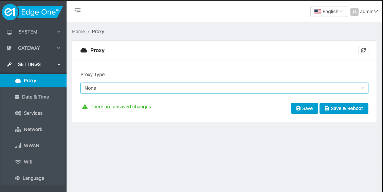Collapse the sidebar with the hamburger icon
Screen dimensions: 383x192
click(x=78, y=11)
